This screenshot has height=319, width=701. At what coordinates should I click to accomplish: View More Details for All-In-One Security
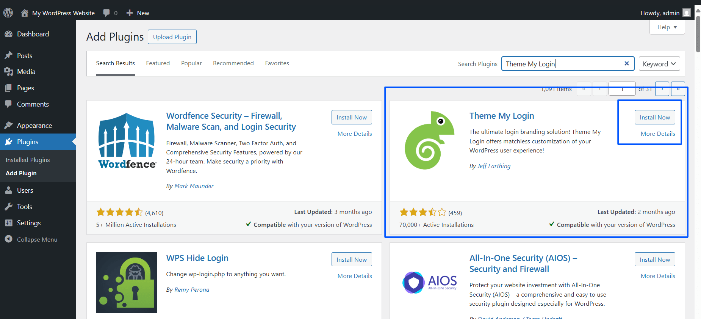[x=658, y=276]
